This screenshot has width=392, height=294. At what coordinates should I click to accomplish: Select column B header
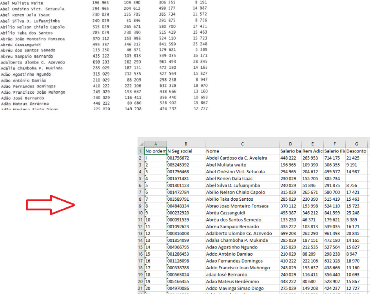(x=186, y=144)
